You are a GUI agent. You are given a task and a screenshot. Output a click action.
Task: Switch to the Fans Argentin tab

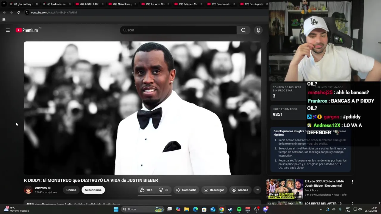[x=254, y=4]
